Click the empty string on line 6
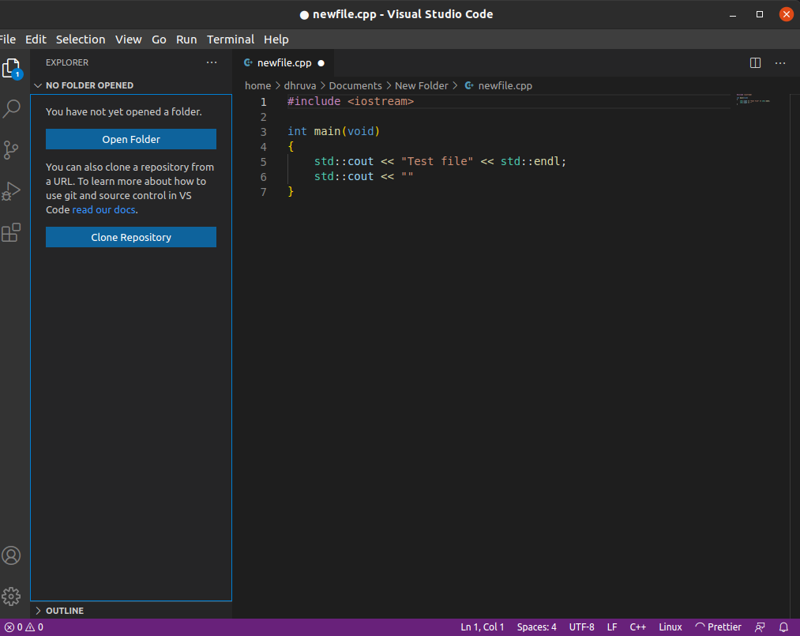 pos(408,176)
